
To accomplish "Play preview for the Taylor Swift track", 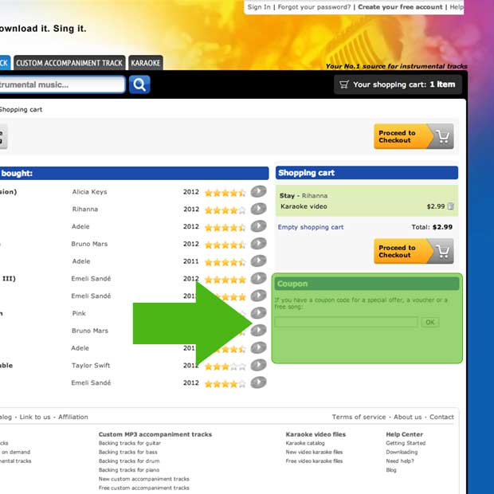I will (258, 365).
